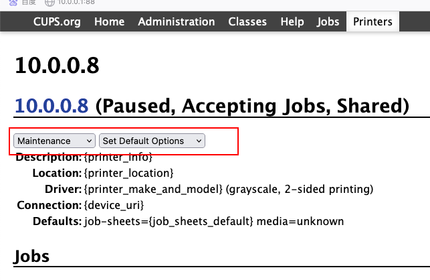
Task: Click the blue 10.0.0.8 printer link
Action: [x=51, y=106]
